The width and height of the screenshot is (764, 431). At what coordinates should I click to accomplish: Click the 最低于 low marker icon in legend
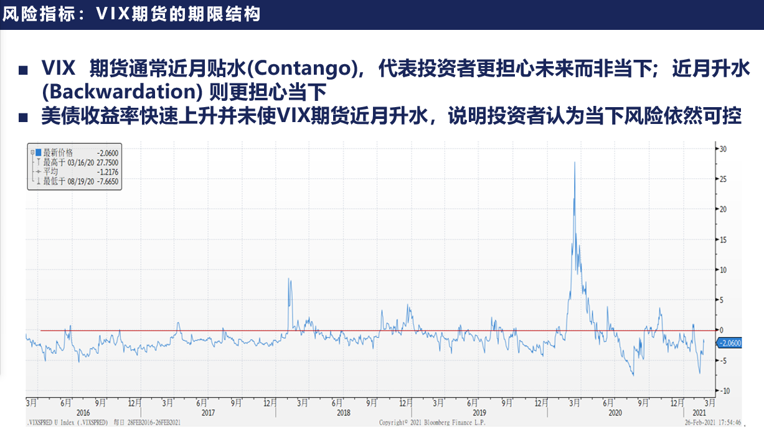tap(39, 182)
